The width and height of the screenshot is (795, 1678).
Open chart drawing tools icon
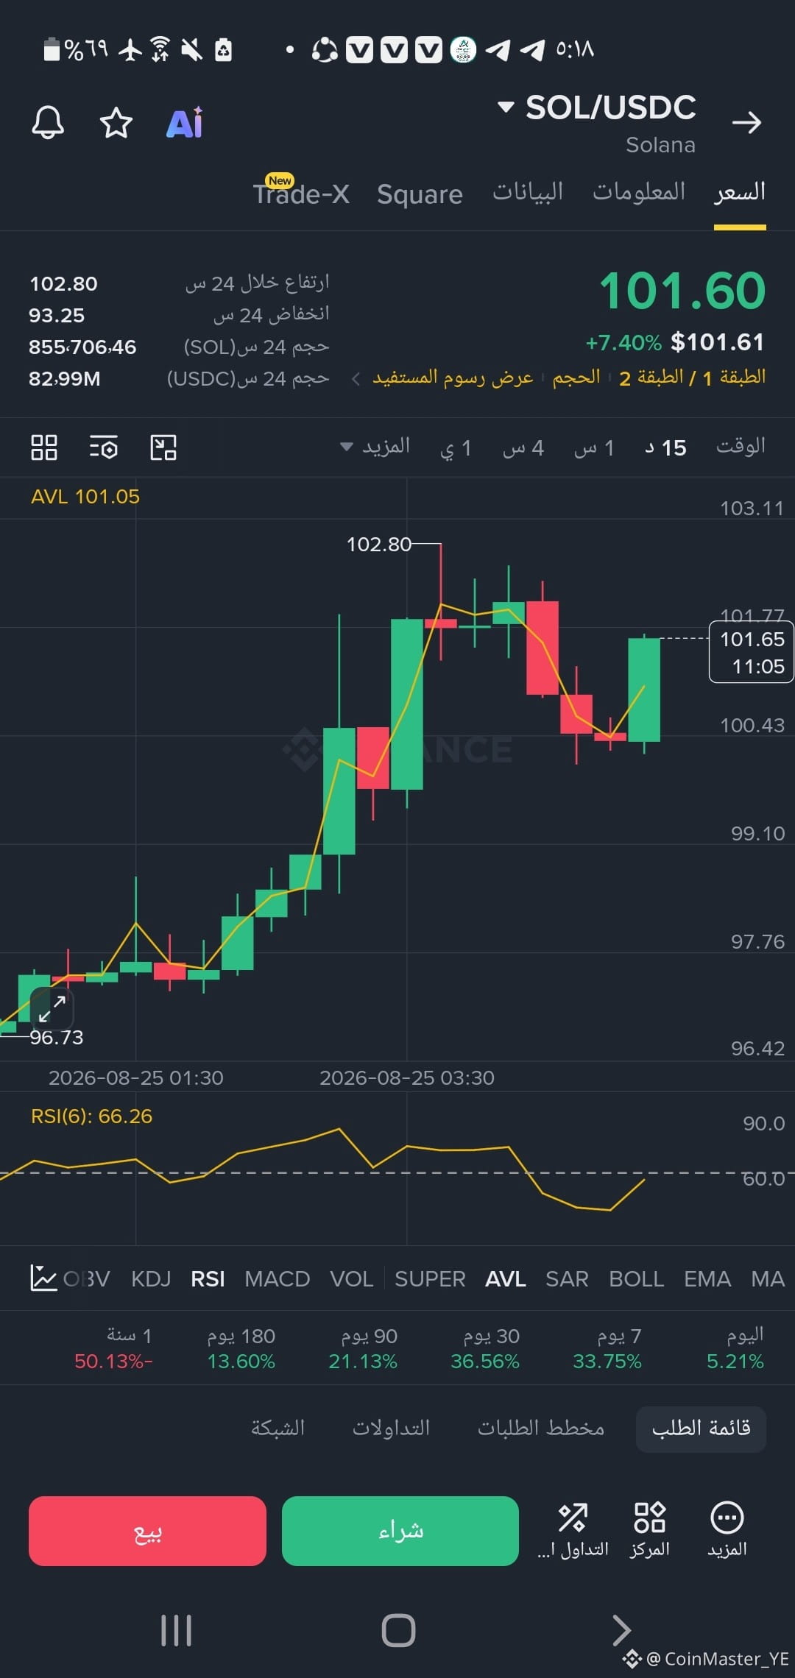(x=163, y=447)
